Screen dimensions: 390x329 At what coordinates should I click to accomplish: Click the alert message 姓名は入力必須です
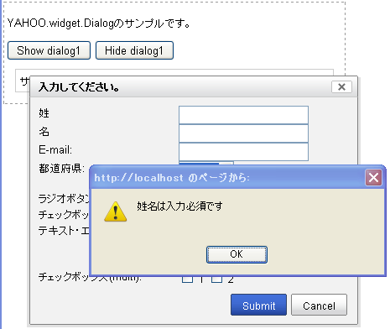pos(179,206)
